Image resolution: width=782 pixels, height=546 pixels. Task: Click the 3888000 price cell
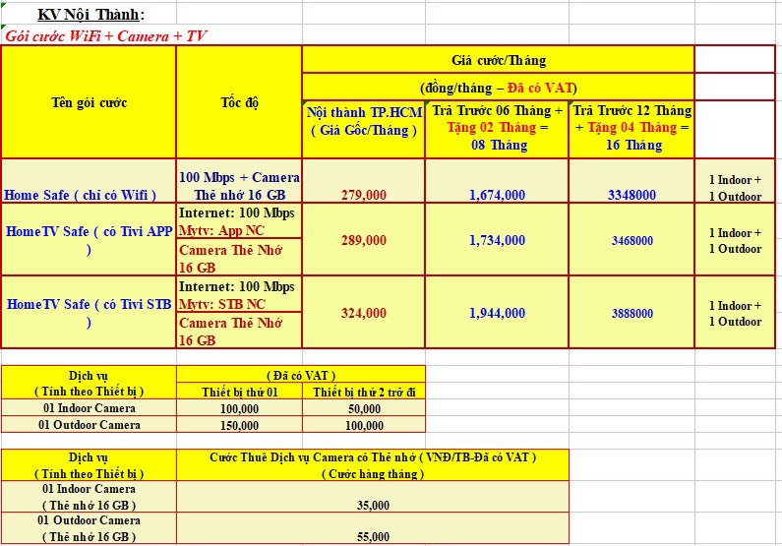(x=632, y=312)
